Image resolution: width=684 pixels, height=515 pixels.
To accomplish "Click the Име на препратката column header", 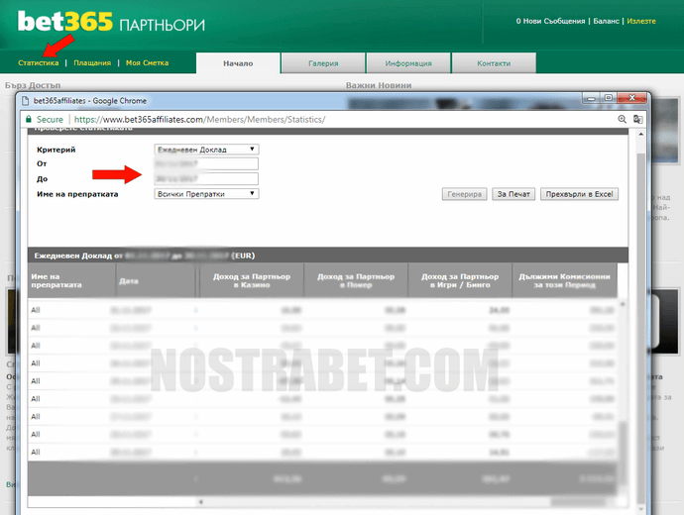I will (x=71, y=280).
